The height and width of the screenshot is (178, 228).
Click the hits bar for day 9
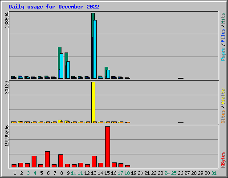66,65
